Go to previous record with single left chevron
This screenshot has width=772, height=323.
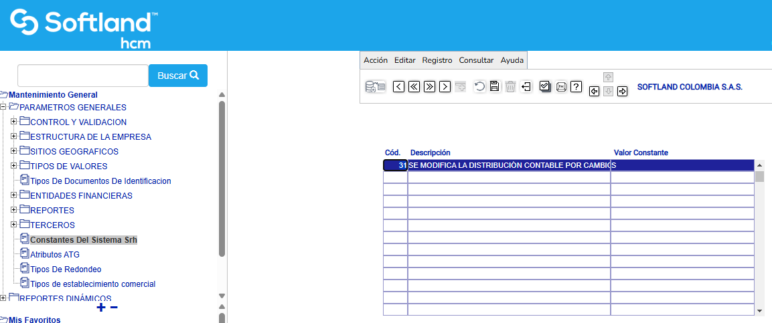[x=398, y=86]
